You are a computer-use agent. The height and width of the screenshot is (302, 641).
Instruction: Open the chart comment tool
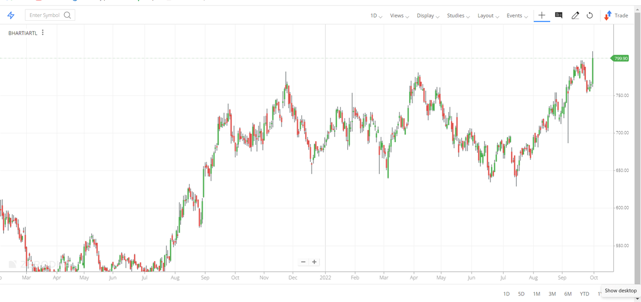coord(559,15)
